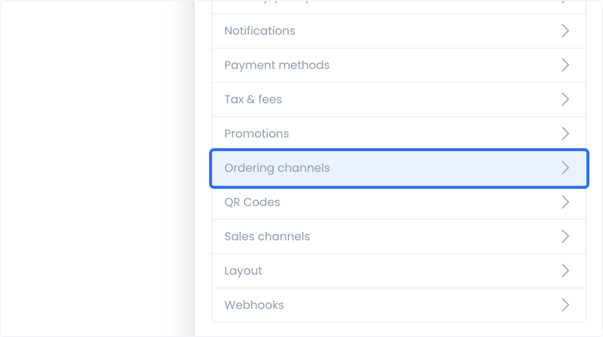603x337 pixels.
Task: Open the Layout label text
Action: click(243, 271)
